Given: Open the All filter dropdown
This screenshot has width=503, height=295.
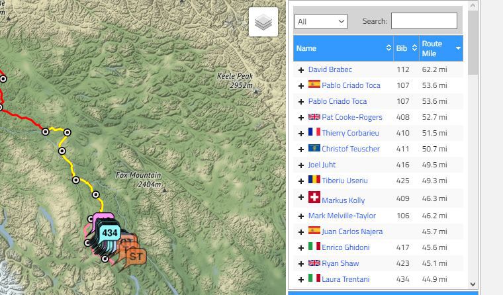Looking at the screenshot, I should (x=321, y=21).
